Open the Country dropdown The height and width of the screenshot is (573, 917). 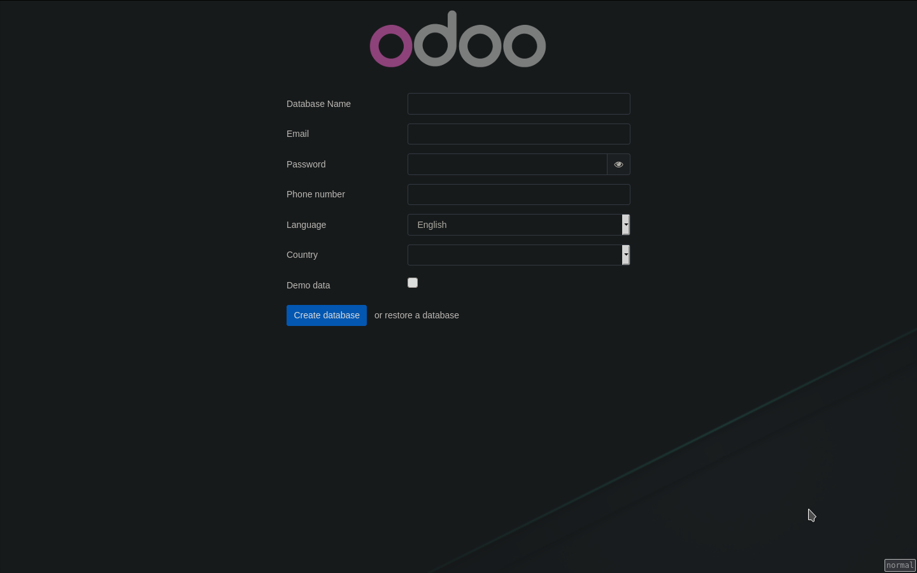[518, 255]
